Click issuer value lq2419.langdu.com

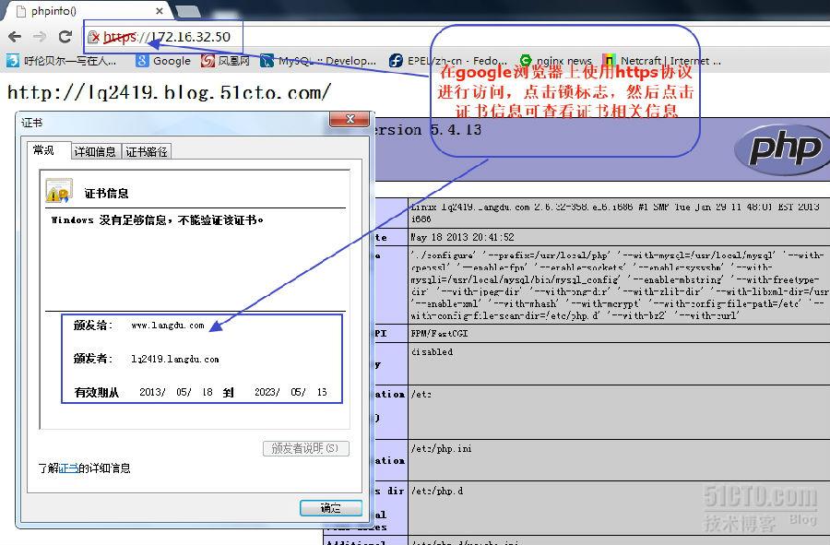175,360
